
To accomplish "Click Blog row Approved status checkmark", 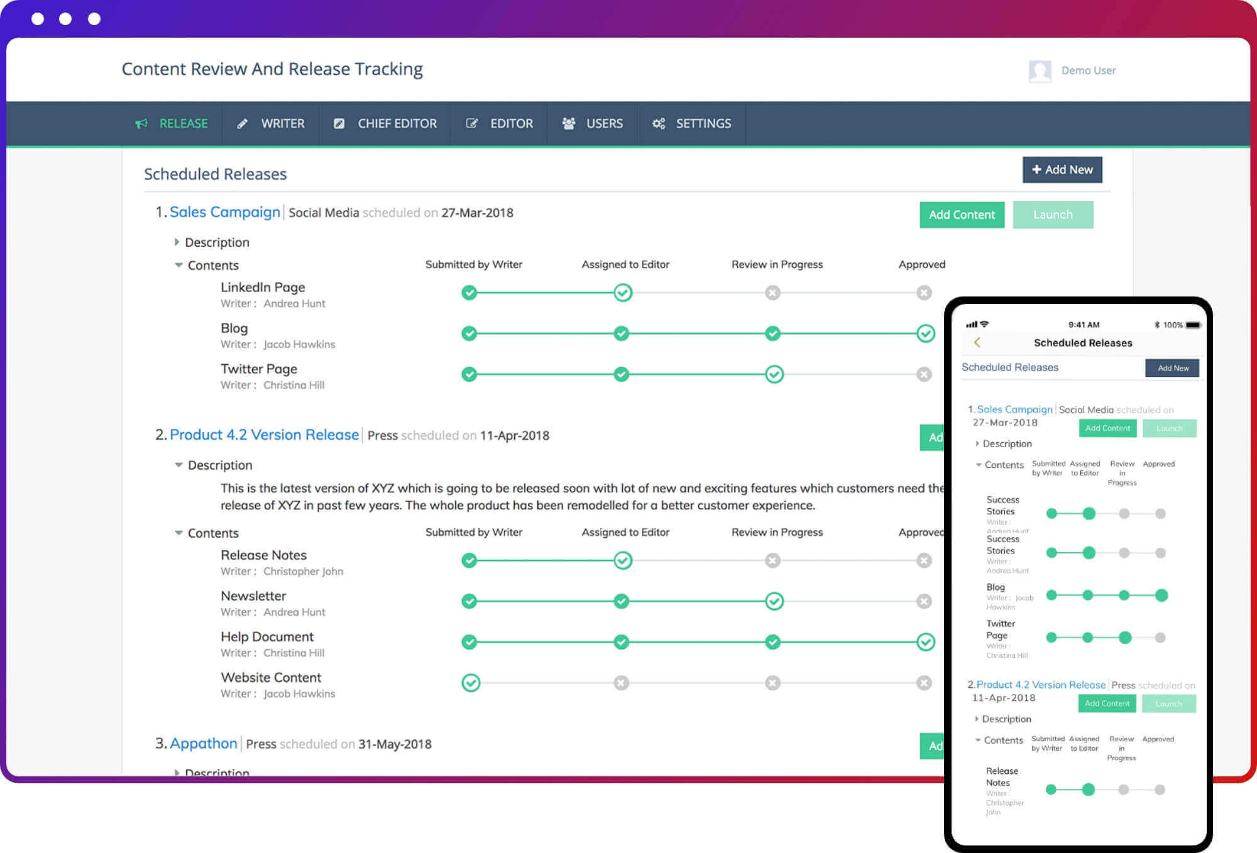I will (x=925, y=334).
